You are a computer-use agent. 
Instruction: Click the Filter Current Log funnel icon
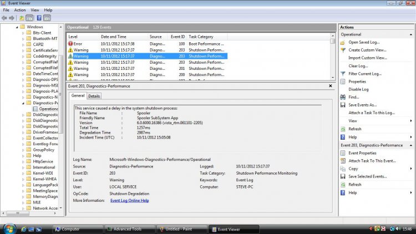pos(343,74)
